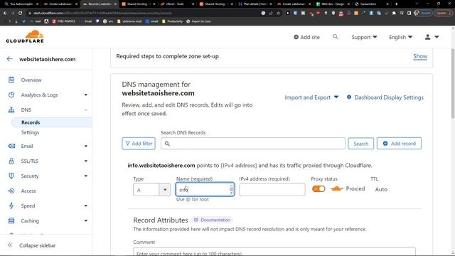The height and width of the screenshot is (256, 455).
Task: Click the Analytics & Logs clock icon
Action: [11, 95]
